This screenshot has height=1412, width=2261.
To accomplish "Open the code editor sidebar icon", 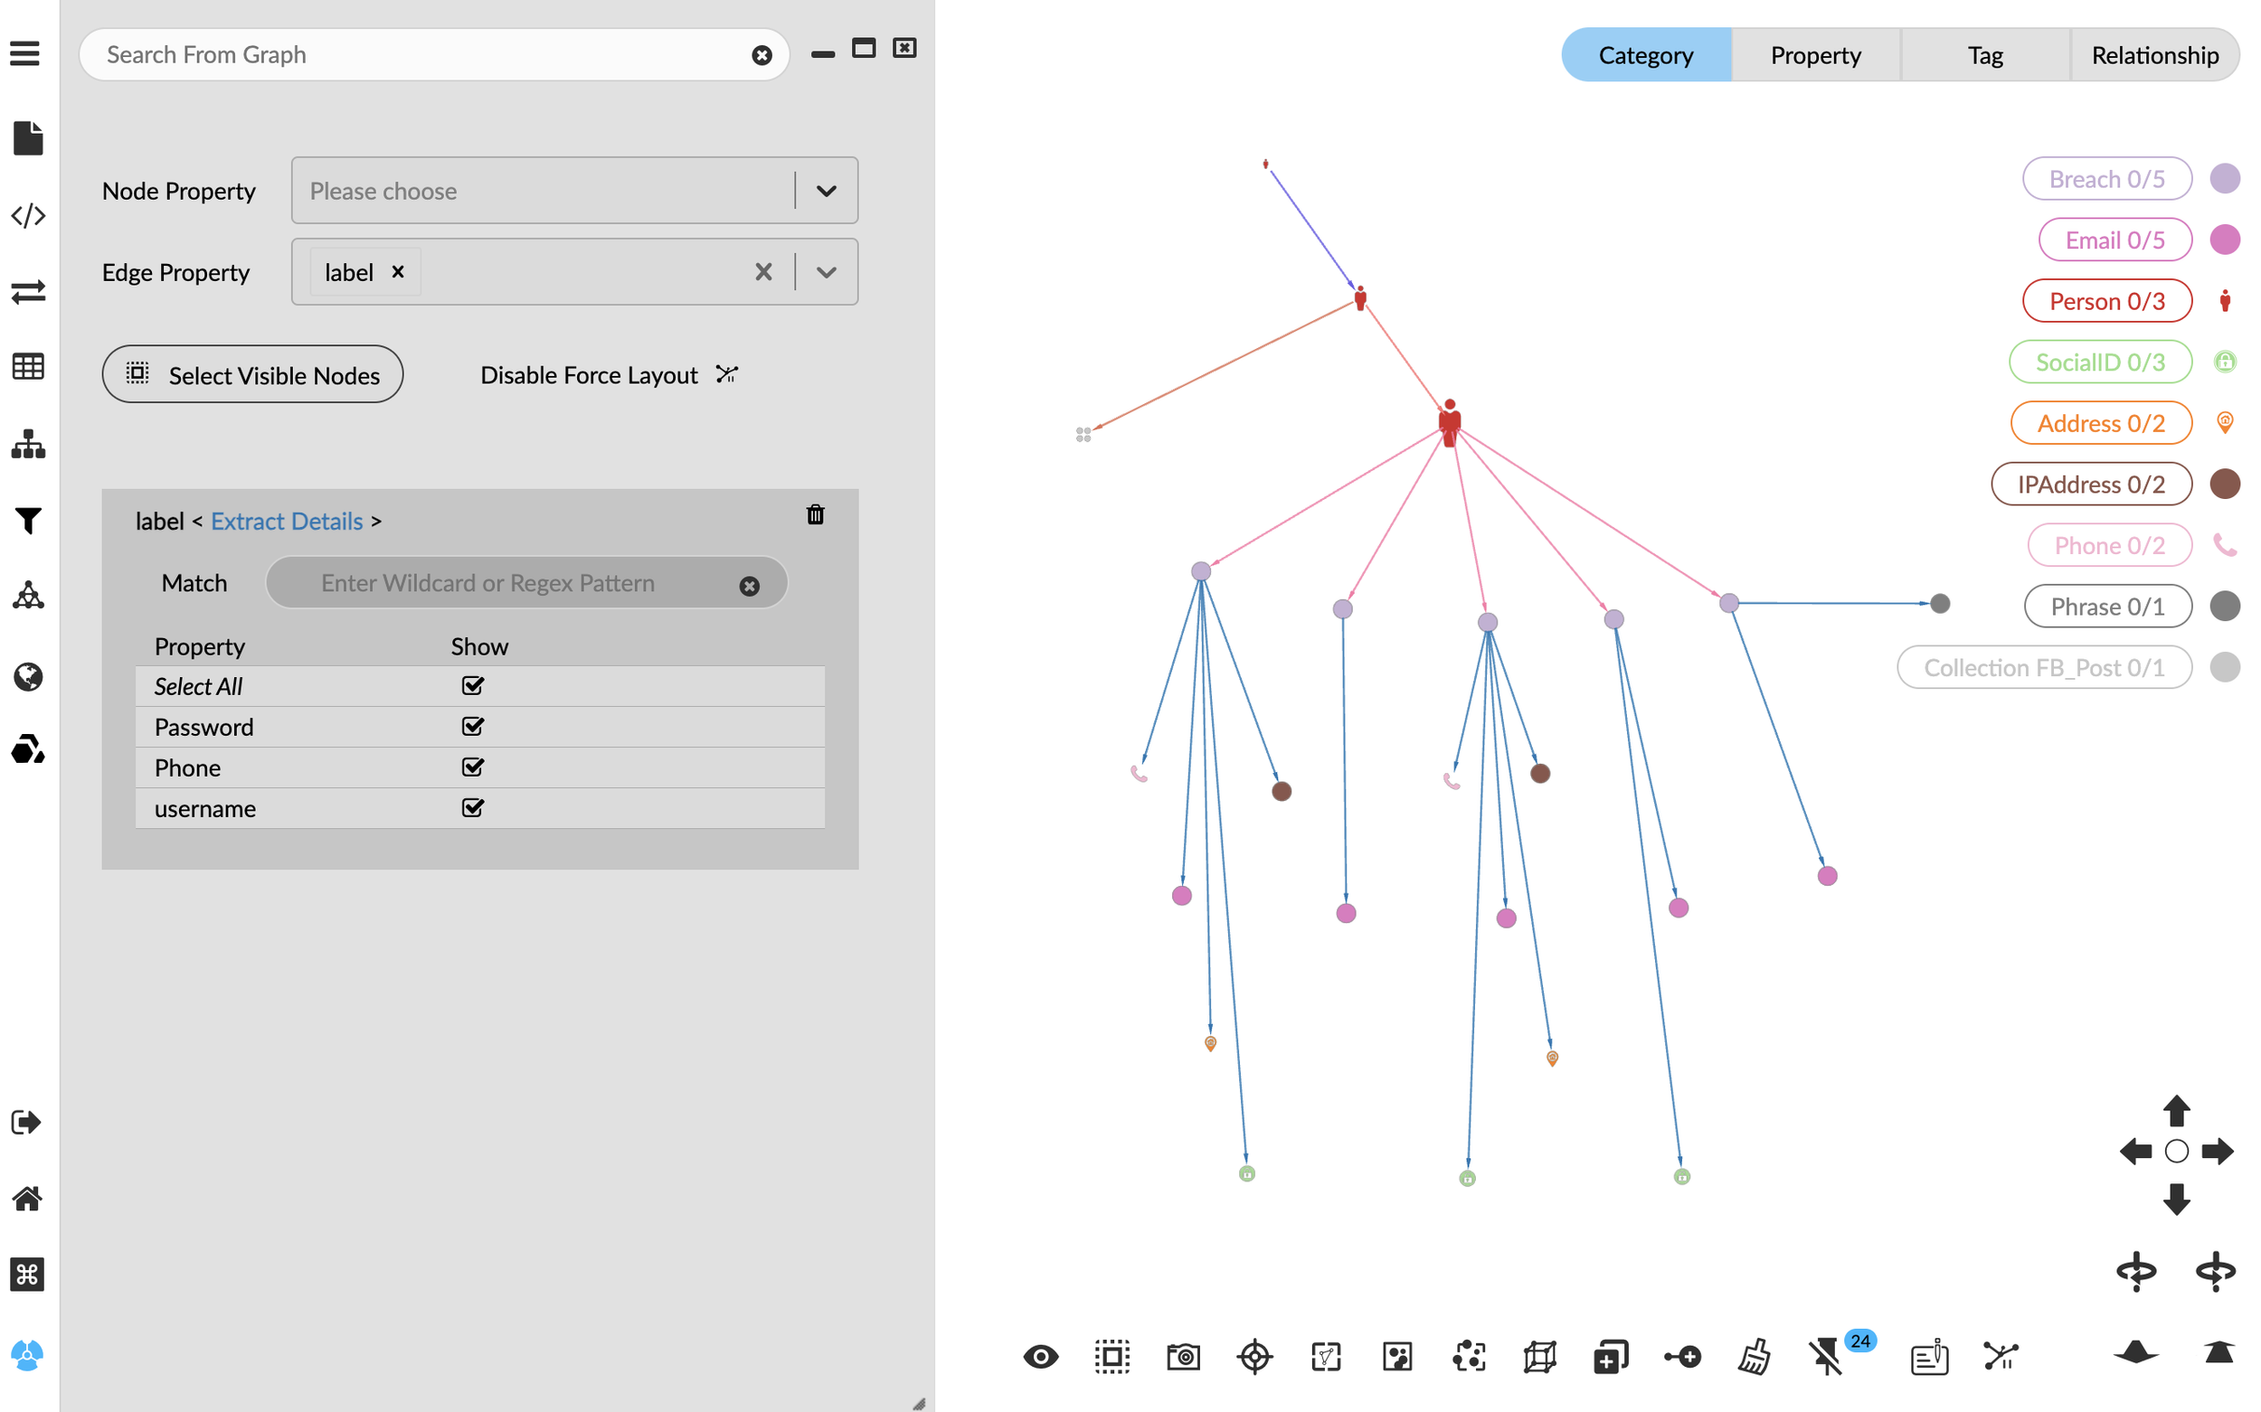I will [x=28, y=216].
